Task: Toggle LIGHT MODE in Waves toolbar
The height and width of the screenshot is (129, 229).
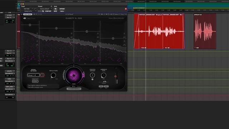Action: pos(28,14)
